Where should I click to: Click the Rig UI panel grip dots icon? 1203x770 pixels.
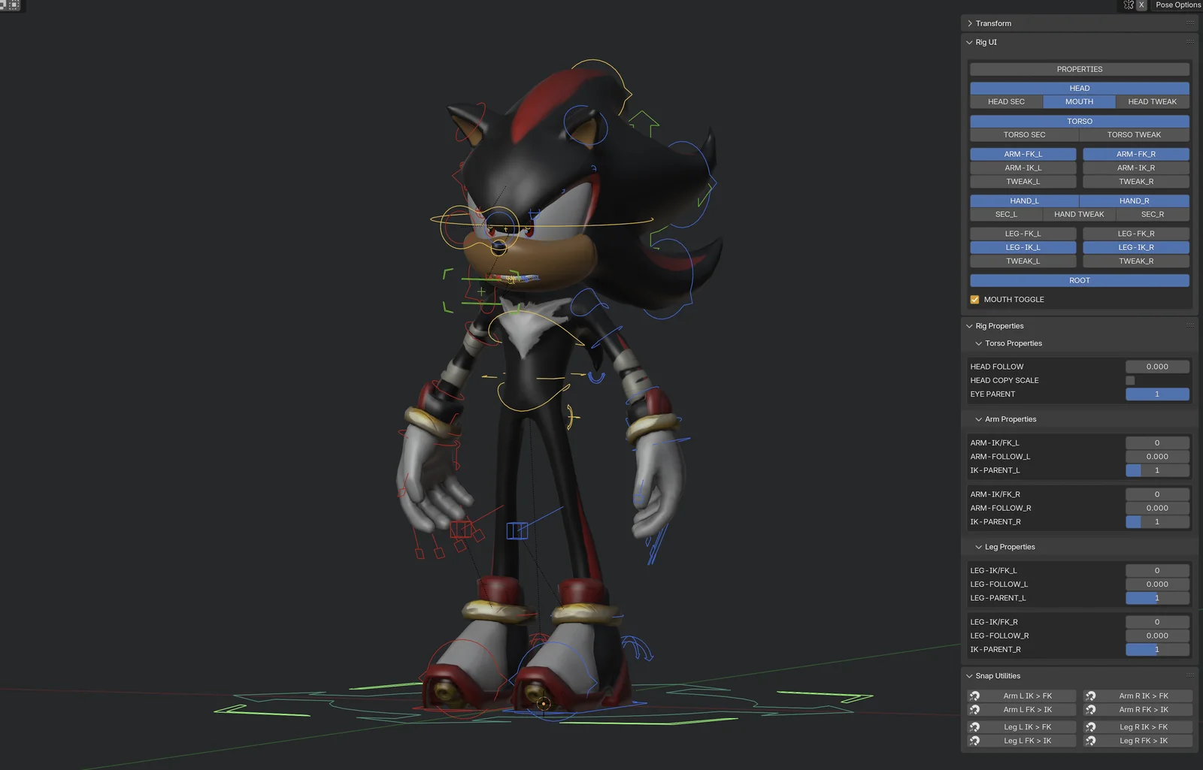[x=1189, y=42]
